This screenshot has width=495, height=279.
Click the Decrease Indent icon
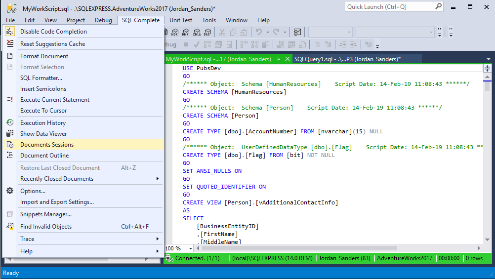(343, 44)
